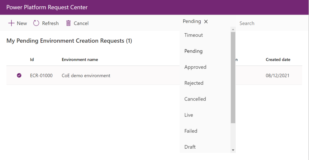Sort by Created date column header
Screen dimensions: 309x160
278,59
